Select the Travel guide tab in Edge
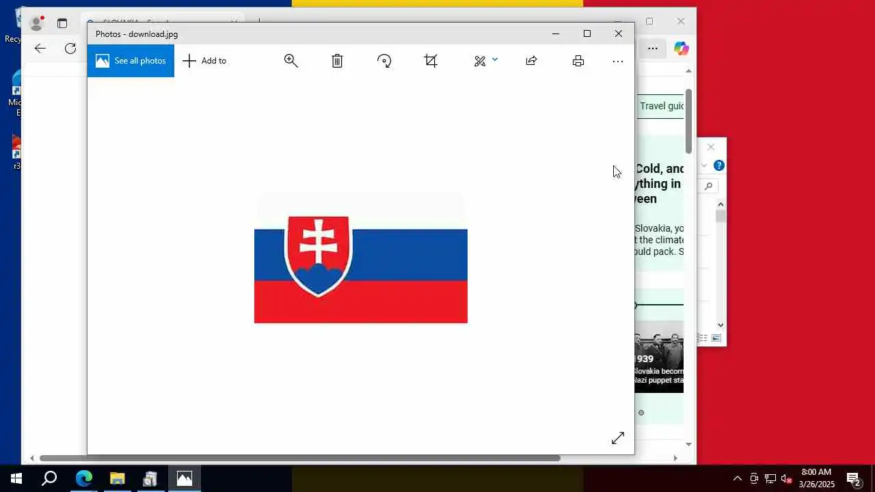 click(x=662, y=106)
